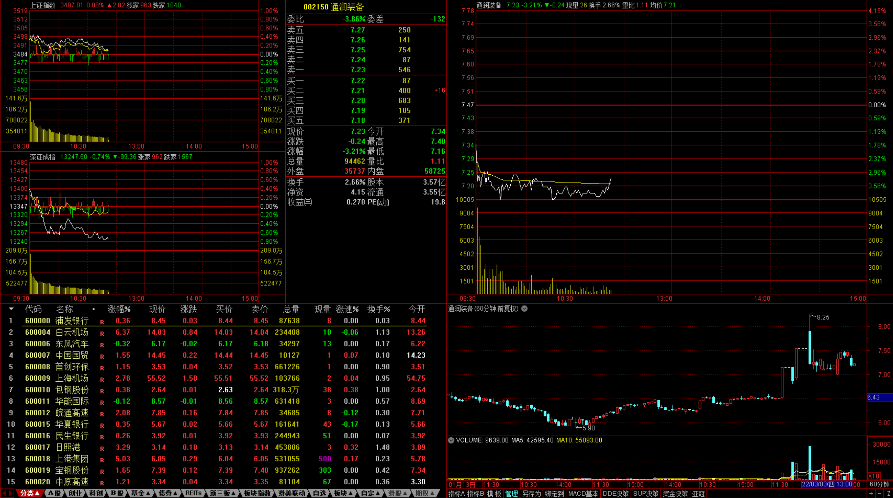Expand the 基金 tab menu
The image size is (893, 498).
(140, 493)
